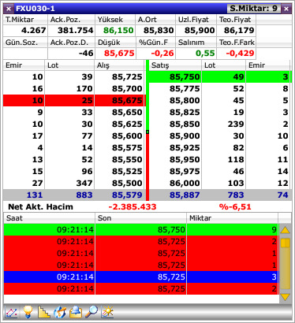This screenshot has height=323, width=295.
Task: Select the highlighted red bid row 85,675
Action: click(74, 100)
